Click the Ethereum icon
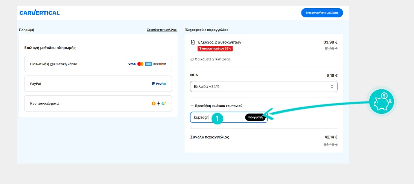The width and height of the screenshot is (414, 184). pos(158,104)
